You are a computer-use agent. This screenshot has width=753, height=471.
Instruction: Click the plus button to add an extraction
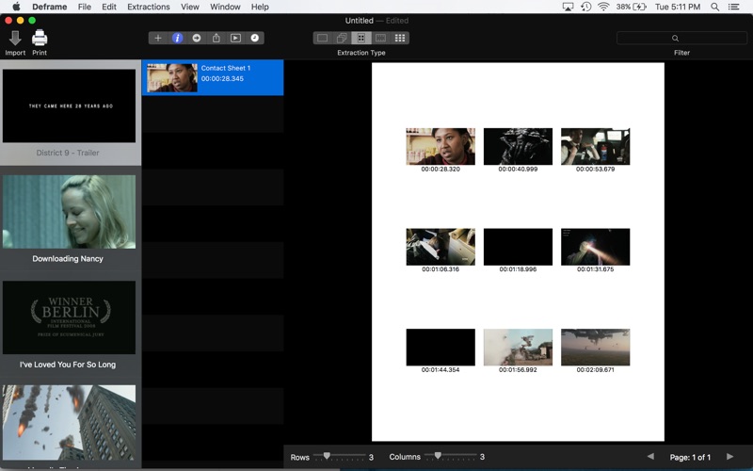(158, 39)
